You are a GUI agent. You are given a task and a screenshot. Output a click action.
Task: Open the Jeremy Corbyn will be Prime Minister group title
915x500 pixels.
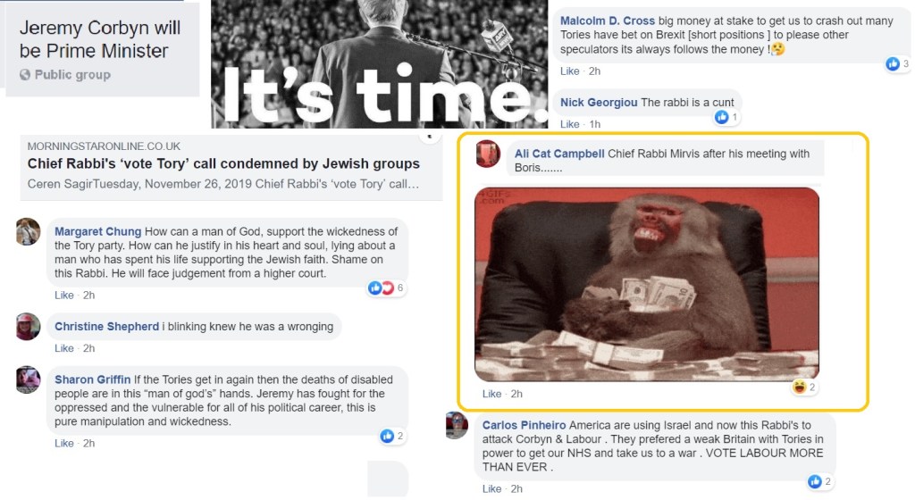100,39
